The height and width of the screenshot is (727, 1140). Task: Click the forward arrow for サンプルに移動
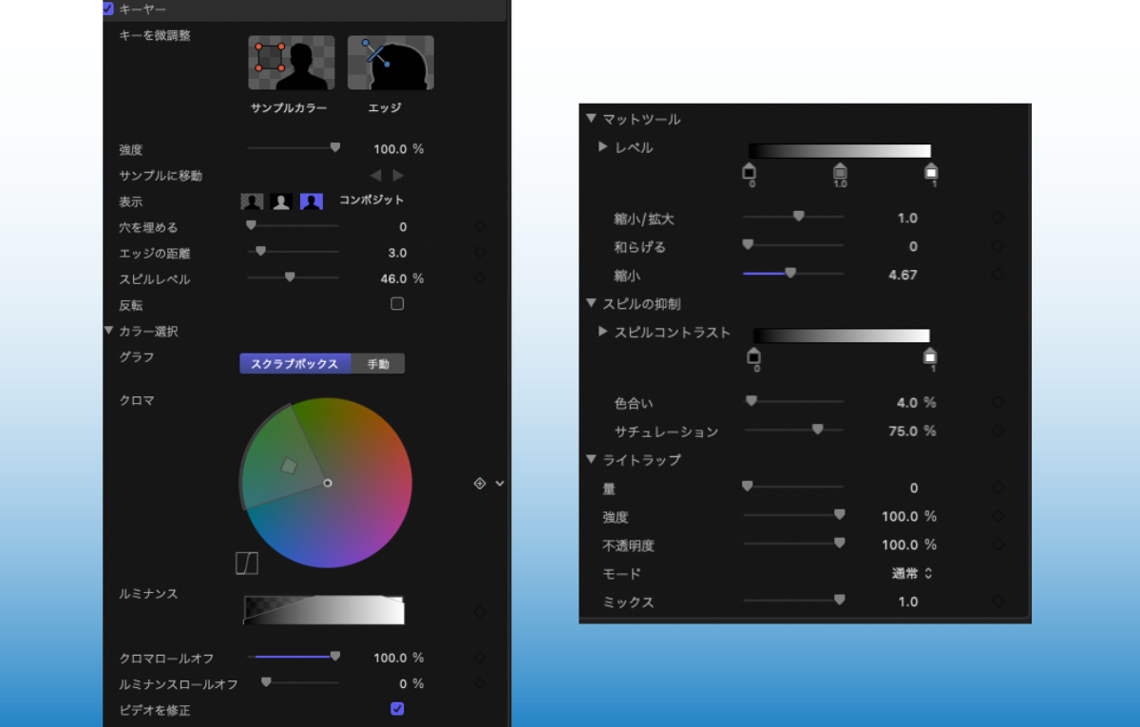click(397, 175)
